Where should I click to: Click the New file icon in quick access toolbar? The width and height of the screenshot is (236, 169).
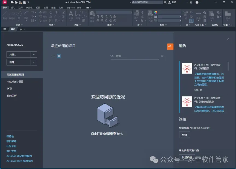coord(12,2)
